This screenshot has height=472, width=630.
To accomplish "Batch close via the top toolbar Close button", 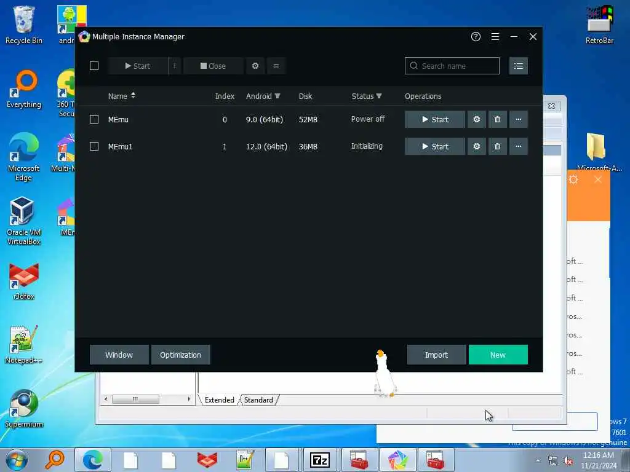I will [213, 66].
